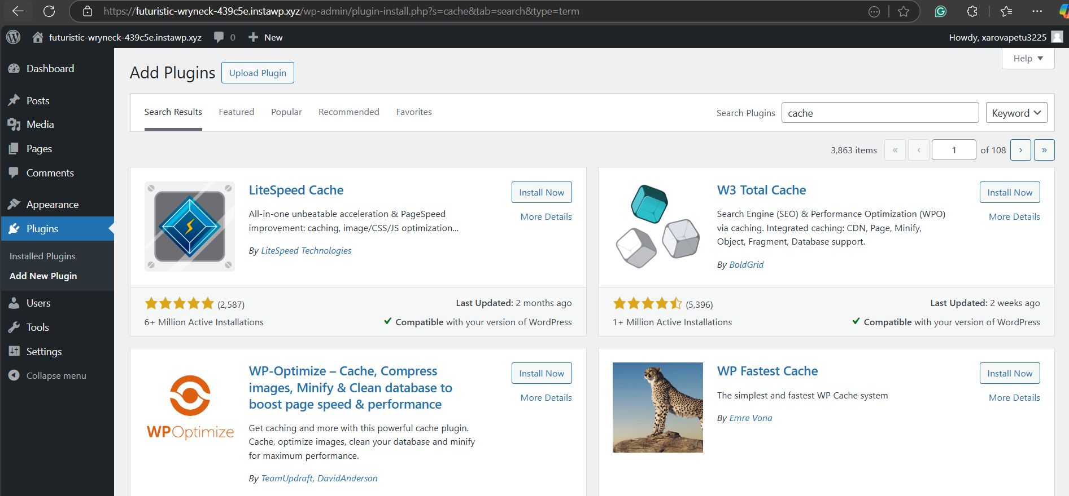Open Emre Vona author link

tap(751, 418)
